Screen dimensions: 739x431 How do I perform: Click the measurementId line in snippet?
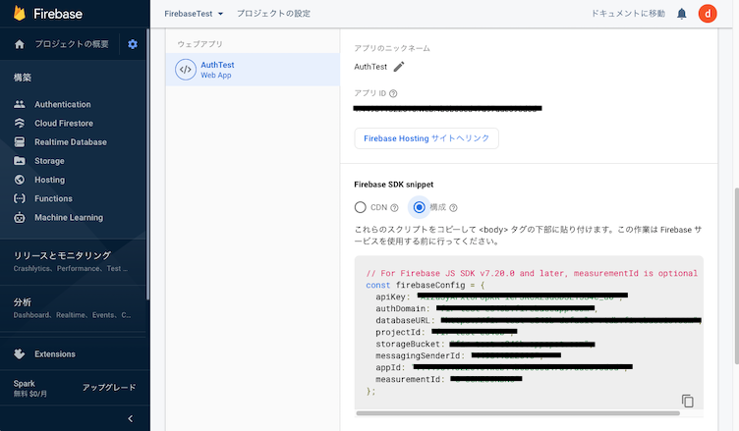pos(449,379)
